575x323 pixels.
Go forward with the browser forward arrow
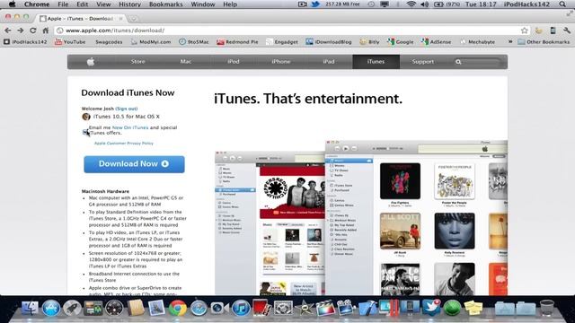pyautogui.click(x=20, y=31)
